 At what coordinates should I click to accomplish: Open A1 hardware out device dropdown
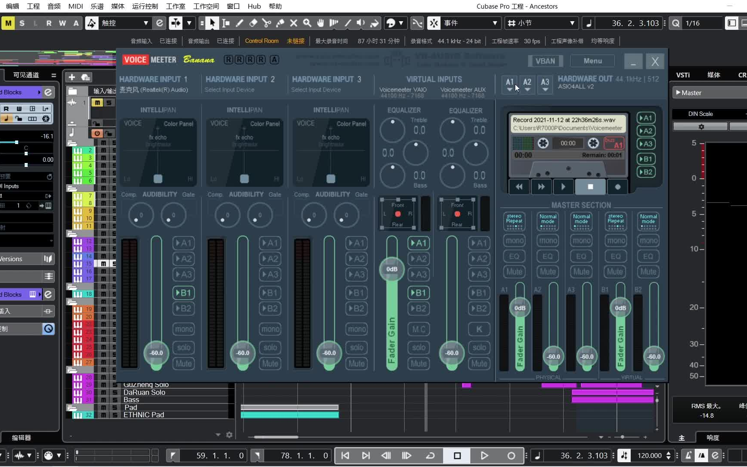[510, 85]
